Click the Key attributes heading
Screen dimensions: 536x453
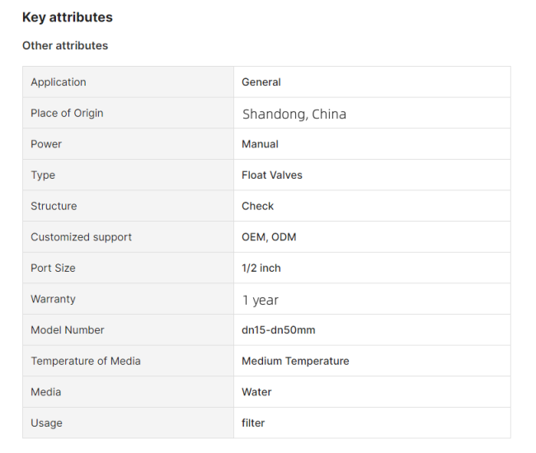click(x=68, y=17)
